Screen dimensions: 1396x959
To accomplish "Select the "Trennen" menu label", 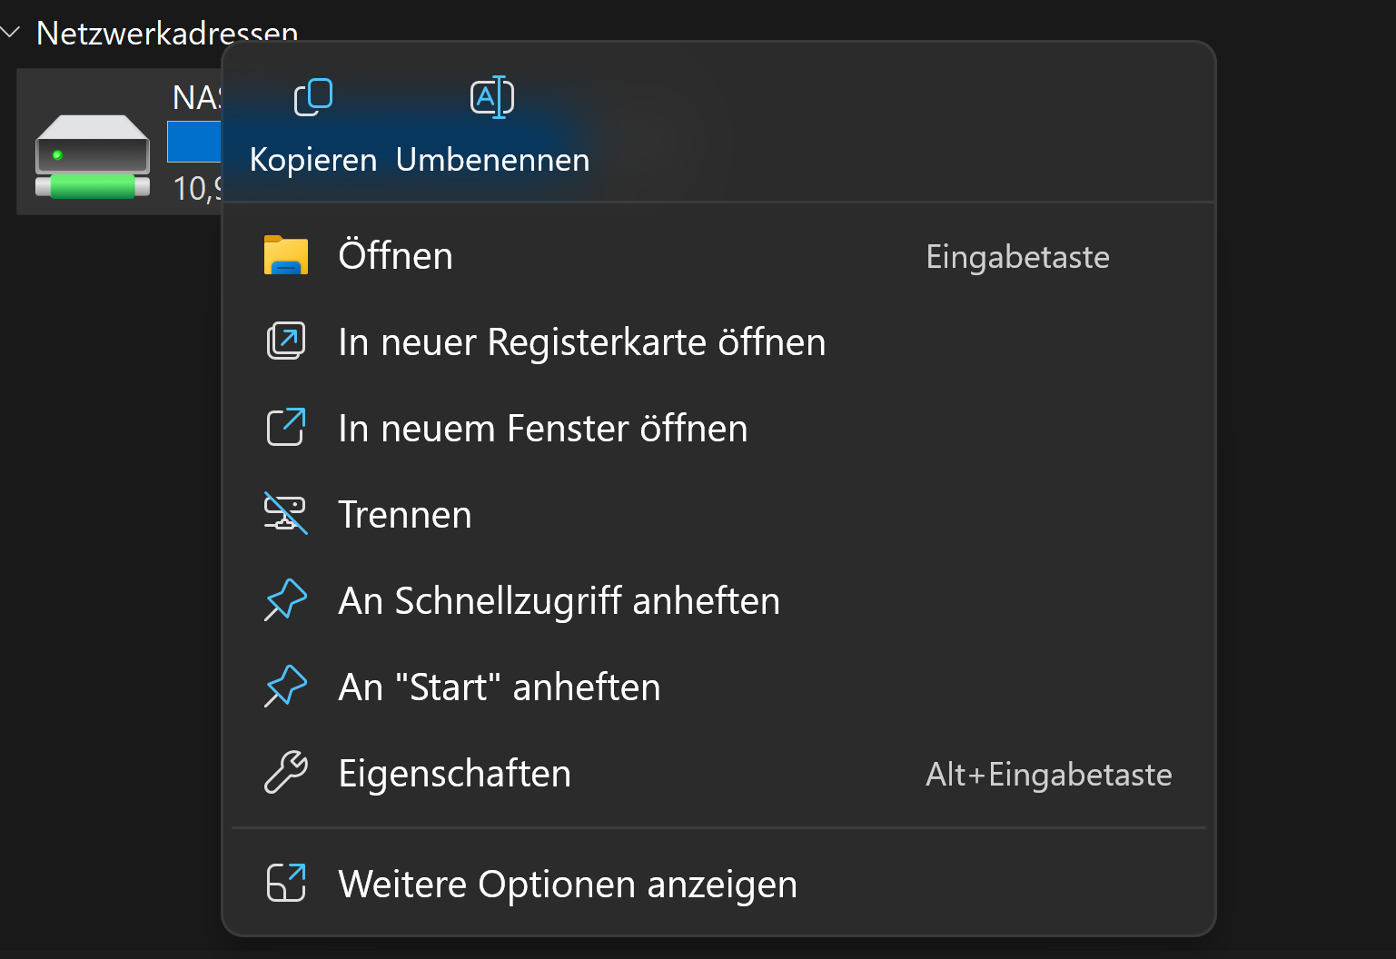I will click(x=405, y=515).
